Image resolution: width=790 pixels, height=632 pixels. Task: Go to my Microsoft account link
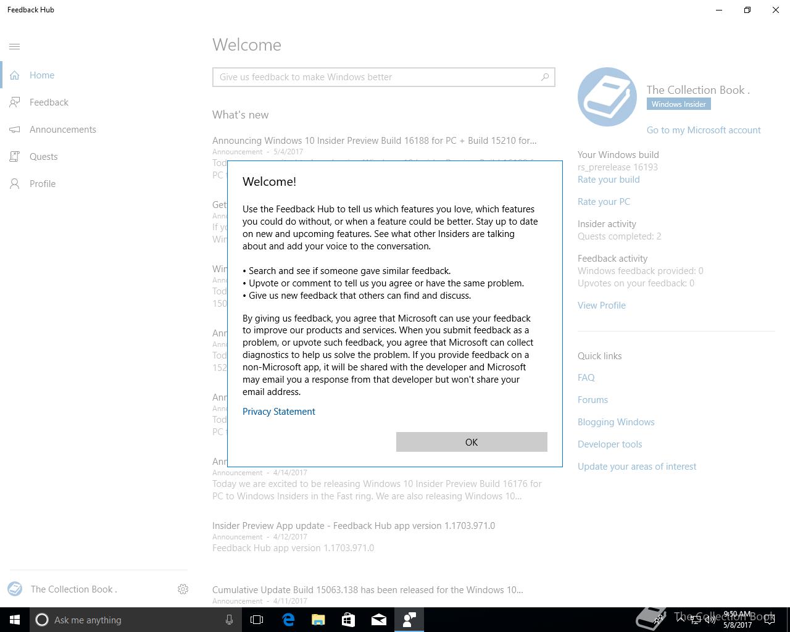pyautogui.click(x=704, y=130)
